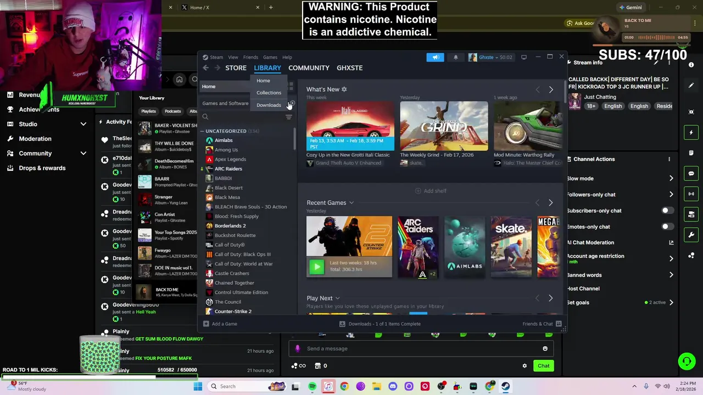Open Steam menu in menu bar

(216, 57)
